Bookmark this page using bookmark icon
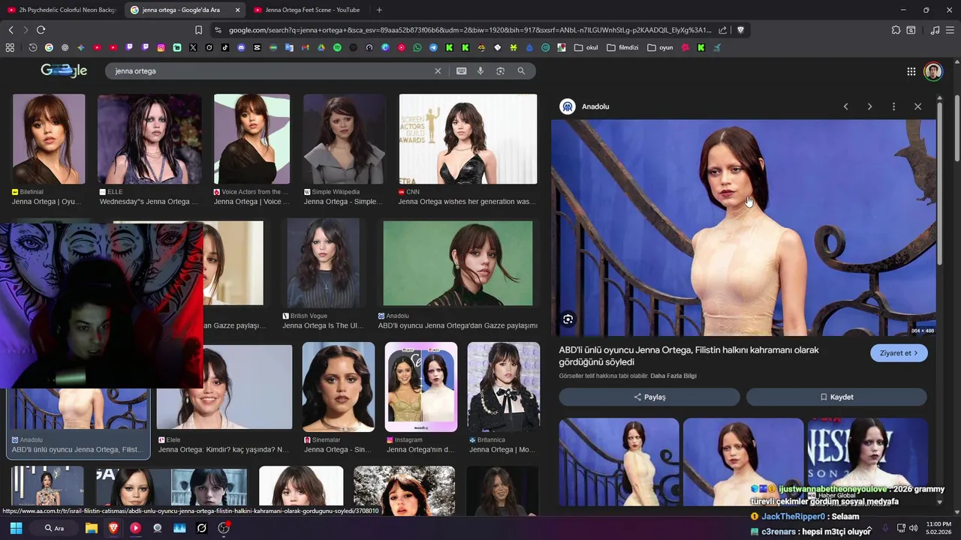This screenshot has width=961, height=540. 198,30
